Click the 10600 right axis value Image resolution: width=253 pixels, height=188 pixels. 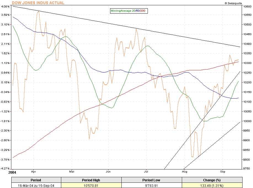[x=247, y=6]
